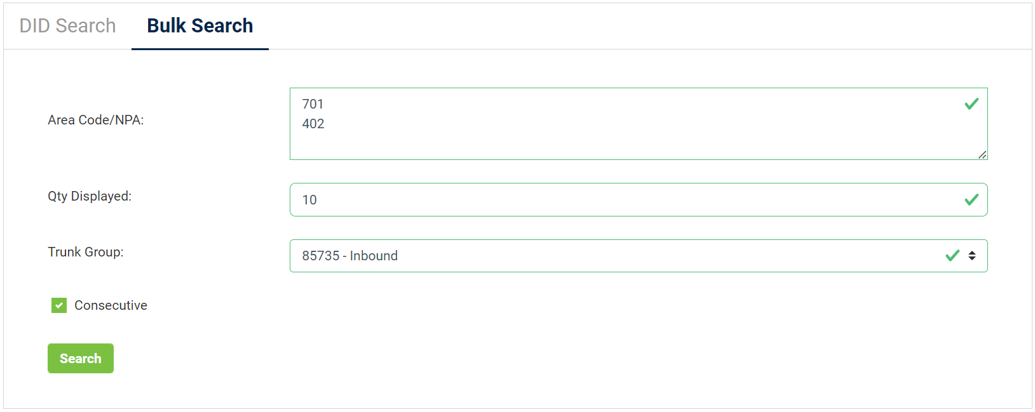Screen dimensions: 1035x412
Task: Click the Qty Displayed label
Action: (90, 196)
